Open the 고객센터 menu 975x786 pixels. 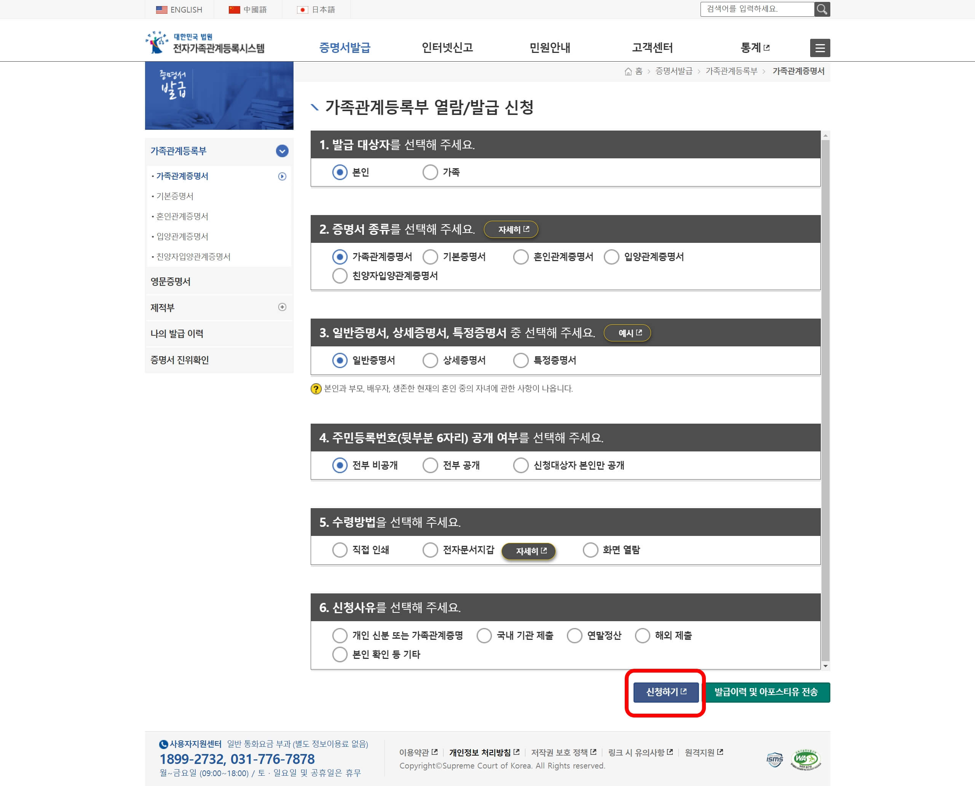652,48
